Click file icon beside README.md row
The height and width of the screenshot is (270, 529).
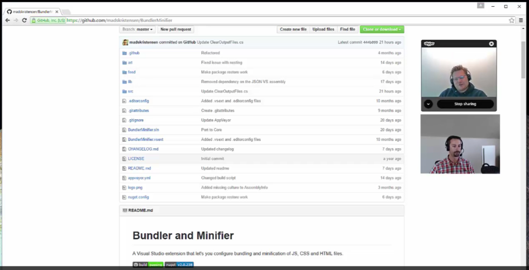pos(125,168)
